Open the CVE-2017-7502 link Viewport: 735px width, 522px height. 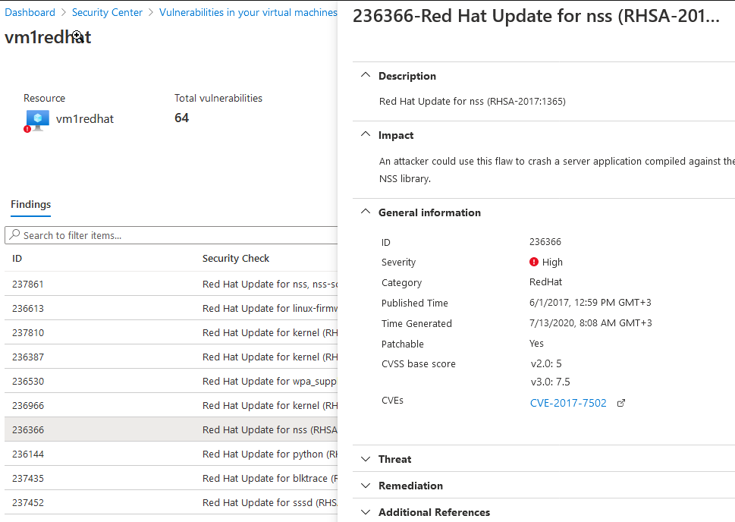click(568, 403)
